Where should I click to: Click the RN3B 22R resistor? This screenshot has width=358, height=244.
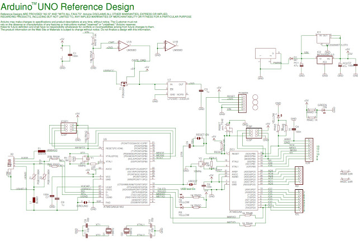(x=346, y=171)
